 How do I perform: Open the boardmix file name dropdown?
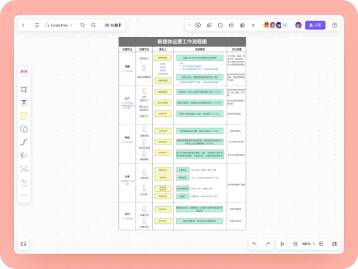pos(59,25)
